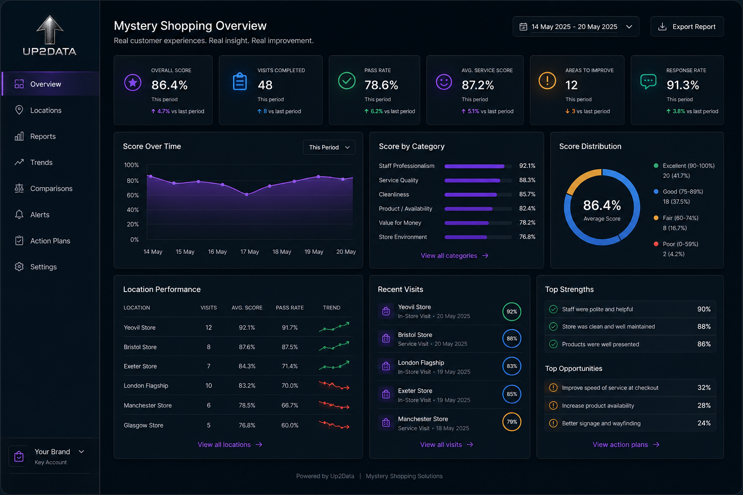Click the Staff Professionalism score bar
Viewport: 743px width, 495px height.
478,166
